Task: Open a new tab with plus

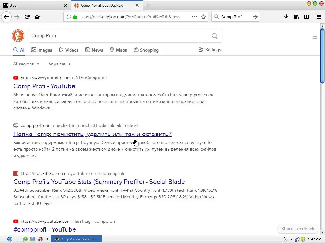Action: [x=148, y=5]
